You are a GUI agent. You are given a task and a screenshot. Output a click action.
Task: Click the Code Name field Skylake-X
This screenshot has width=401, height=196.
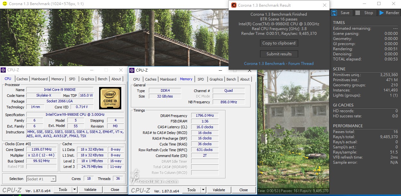(x=43, y=95)
